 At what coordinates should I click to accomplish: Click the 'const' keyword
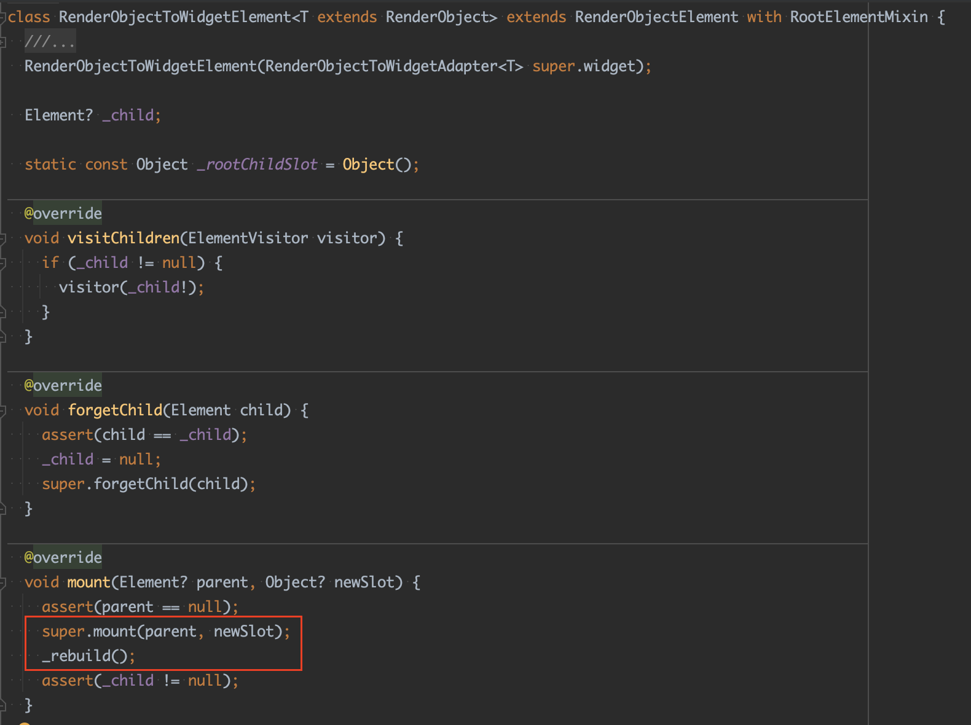tap(106, 164)
